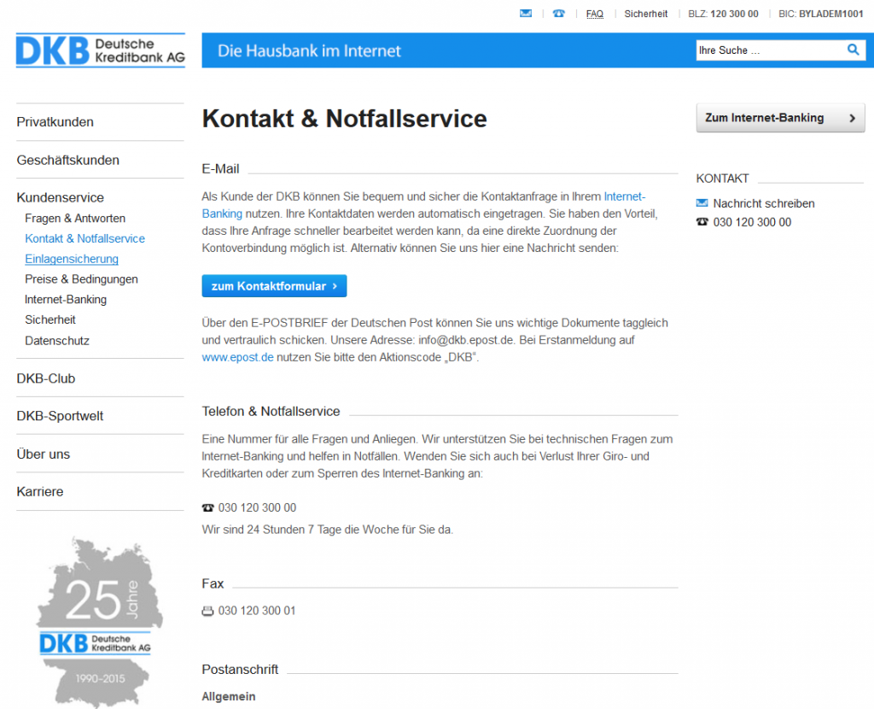Click phone icon in KONTAKT sidebar
The height and width of the screenshot is (709, 874).
tap(702, 222)
